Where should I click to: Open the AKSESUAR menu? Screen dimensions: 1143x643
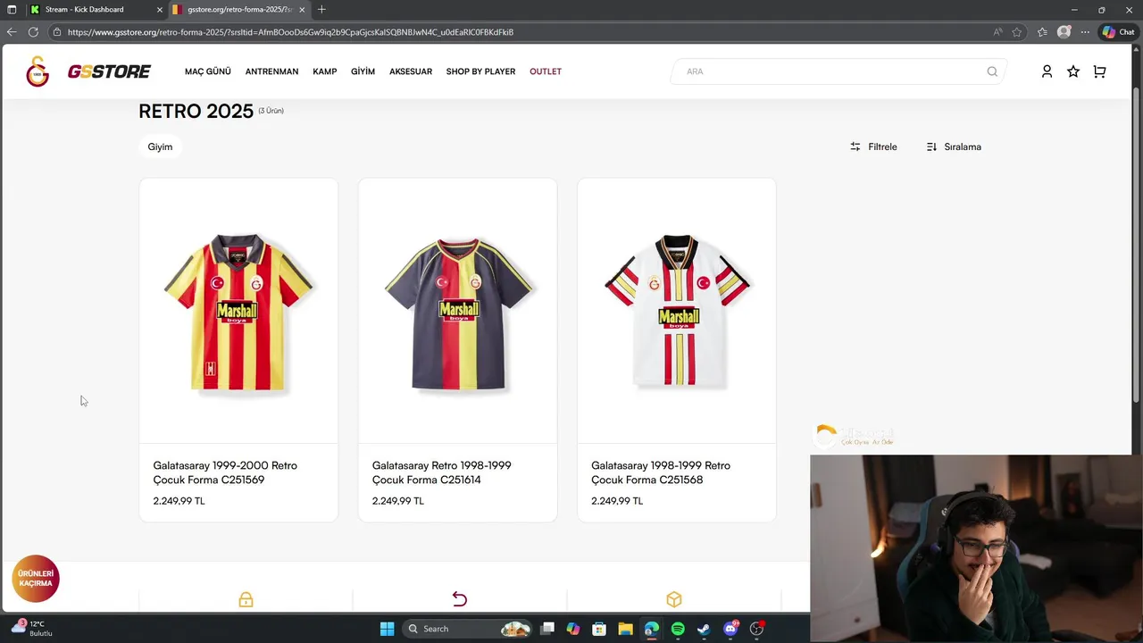[x=411, y=71]
